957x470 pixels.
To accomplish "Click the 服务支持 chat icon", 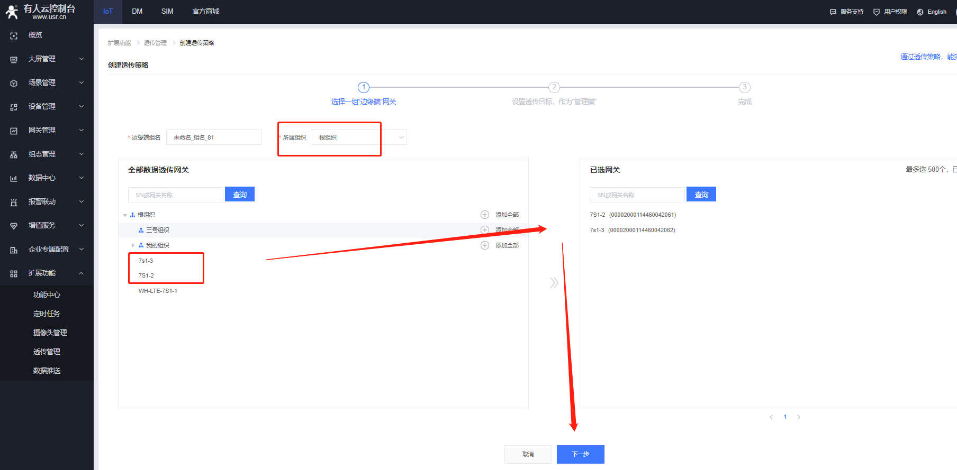I will click(x=833, y=12).
